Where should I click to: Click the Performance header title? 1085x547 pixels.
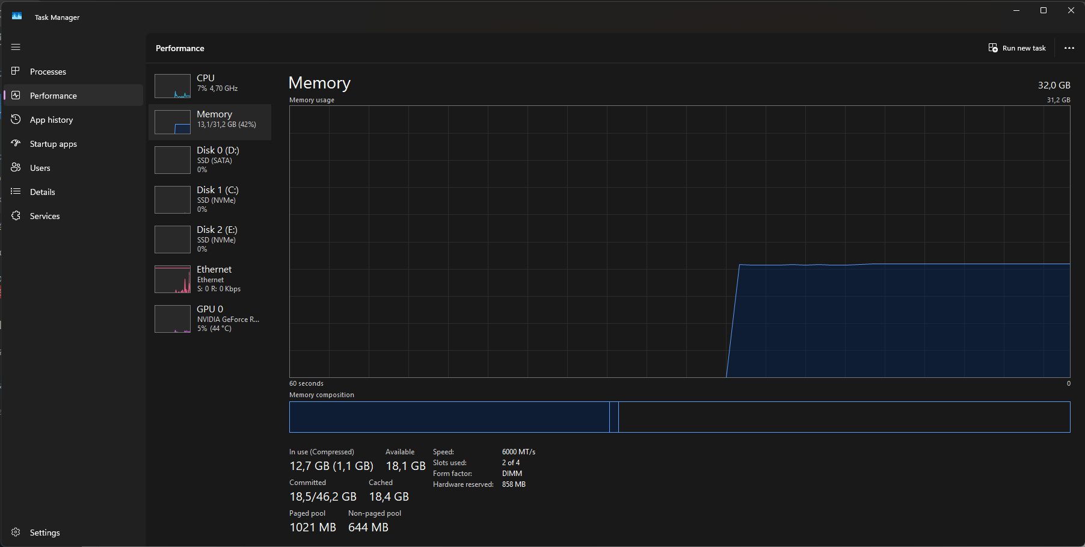tap(180, 48)
